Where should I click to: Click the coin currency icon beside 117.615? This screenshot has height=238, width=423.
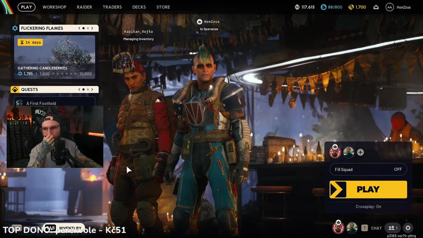tap(297, 7)
